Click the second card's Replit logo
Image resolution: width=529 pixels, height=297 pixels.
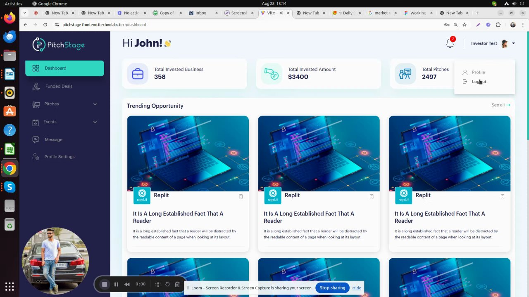click(x=273, y=196)
